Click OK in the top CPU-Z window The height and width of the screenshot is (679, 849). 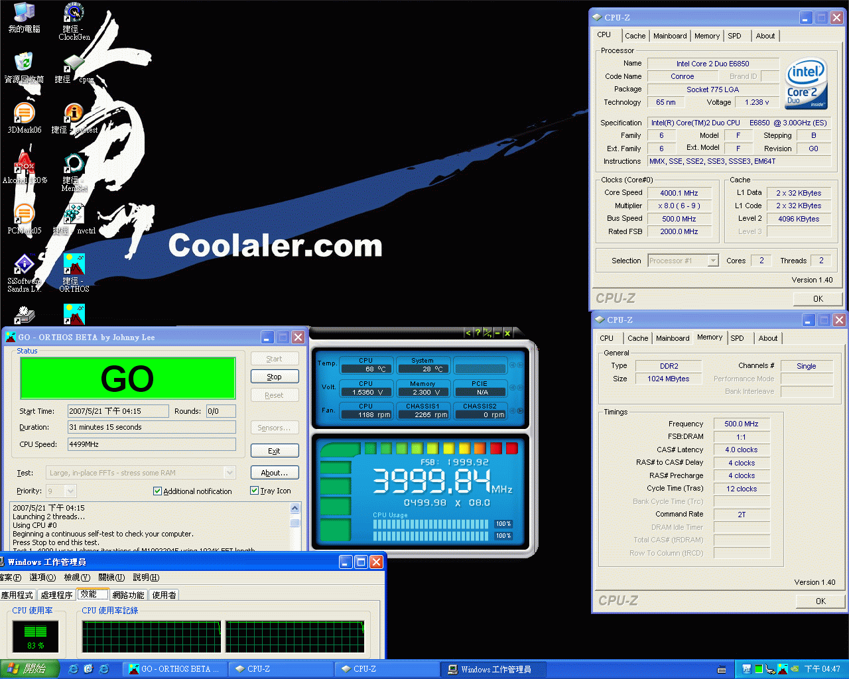click(818, 299)
